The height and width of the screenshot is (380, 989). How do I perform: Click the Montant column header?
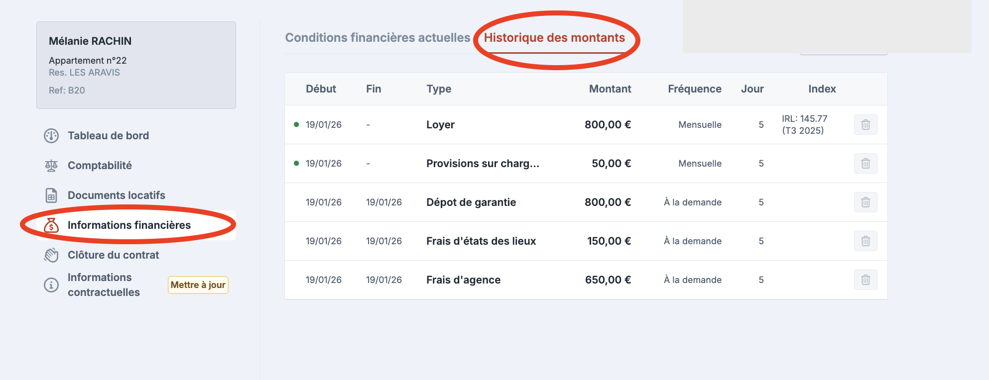tap(610, 89)
